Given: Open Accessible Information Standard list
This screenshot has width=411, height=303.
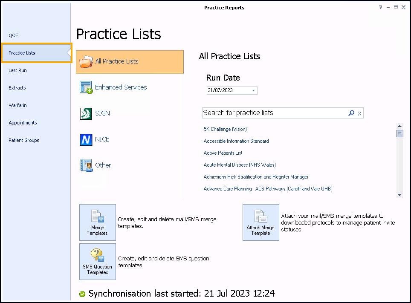Looking at the screenshot, I should pos(236,141).
